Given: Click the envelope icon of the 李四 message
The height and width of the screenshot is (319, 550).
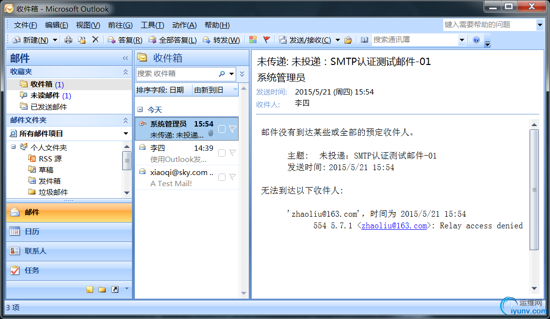Looking at the screenshot, I should pyautogui.click(x=143, y=147).
